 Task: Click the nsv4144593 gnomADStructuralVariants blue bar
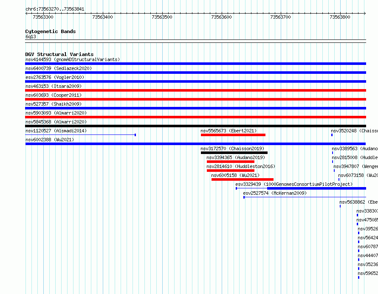click(195, 64)
